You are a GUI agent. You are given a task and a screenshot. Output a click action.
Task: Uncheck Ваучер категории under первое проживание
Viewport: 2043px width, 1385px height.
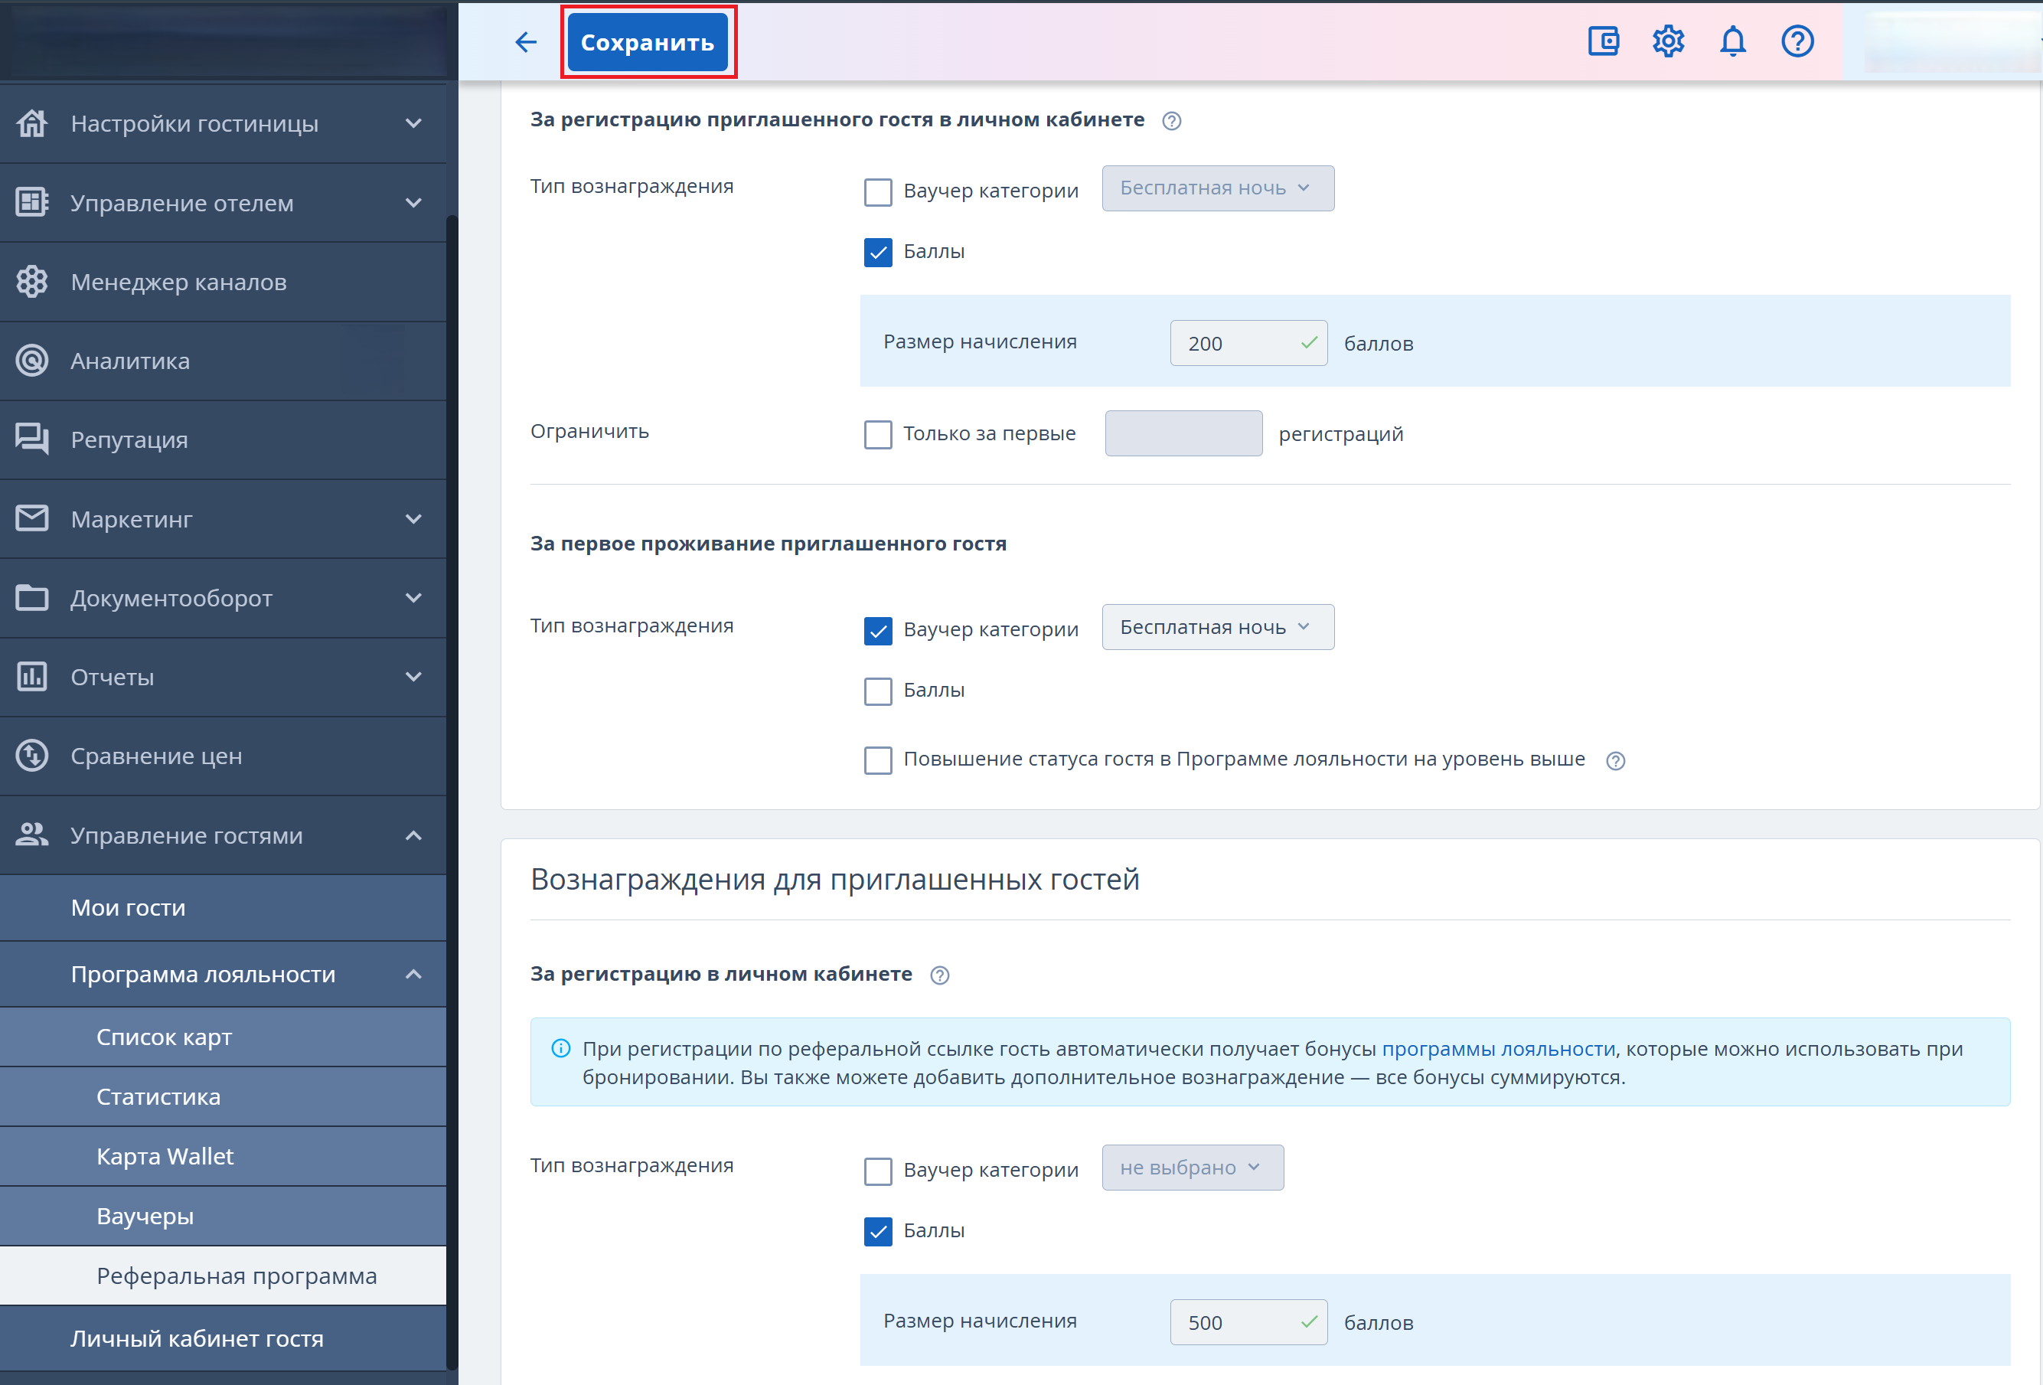(x=877, y=629)
